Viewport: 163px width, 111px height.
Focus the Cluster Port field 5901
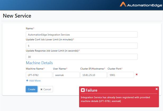click(x=121, y=75)
